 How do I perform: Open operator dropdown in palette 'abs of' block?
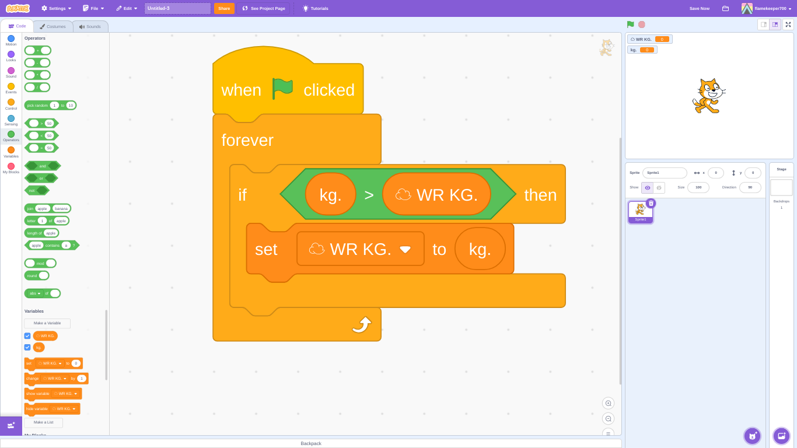coord(34,293)
